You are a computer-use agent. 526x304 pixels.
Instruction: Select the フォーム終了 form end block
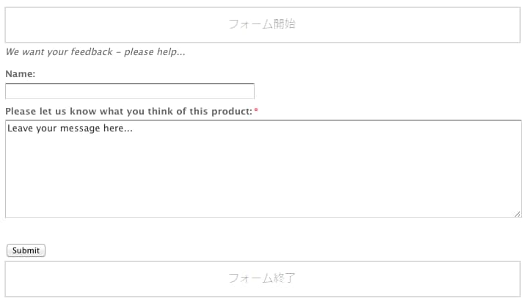point(263,279)
